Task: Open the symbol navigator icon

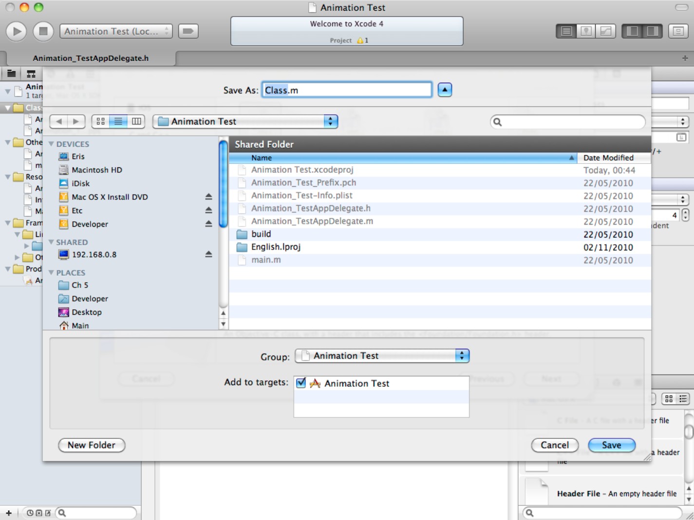Action: click(x=31, y=74)
